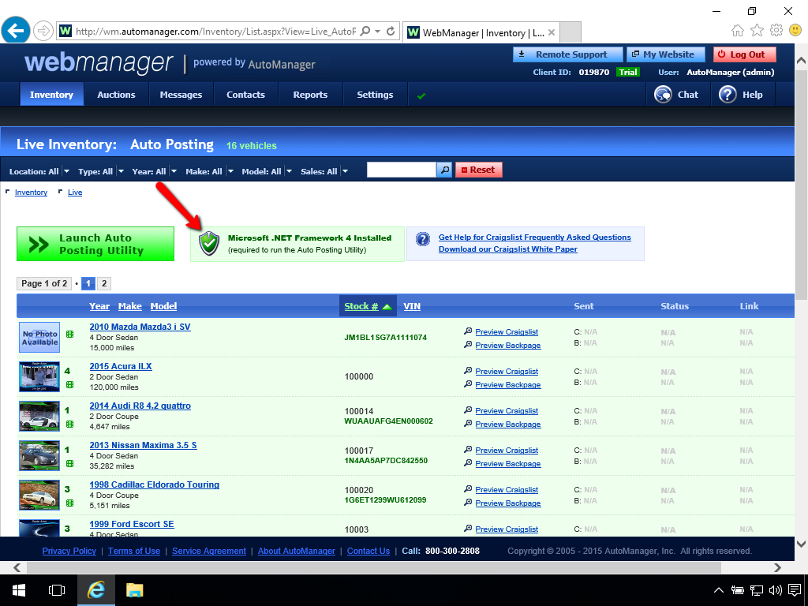Click the red Reset button
Viewport: 808px width, 606px height.
coord(479,170)
